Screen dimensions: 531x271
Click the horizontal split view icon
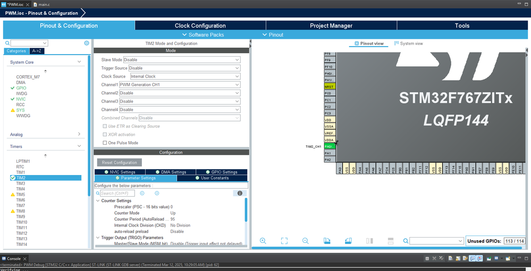tap(391, 241)
